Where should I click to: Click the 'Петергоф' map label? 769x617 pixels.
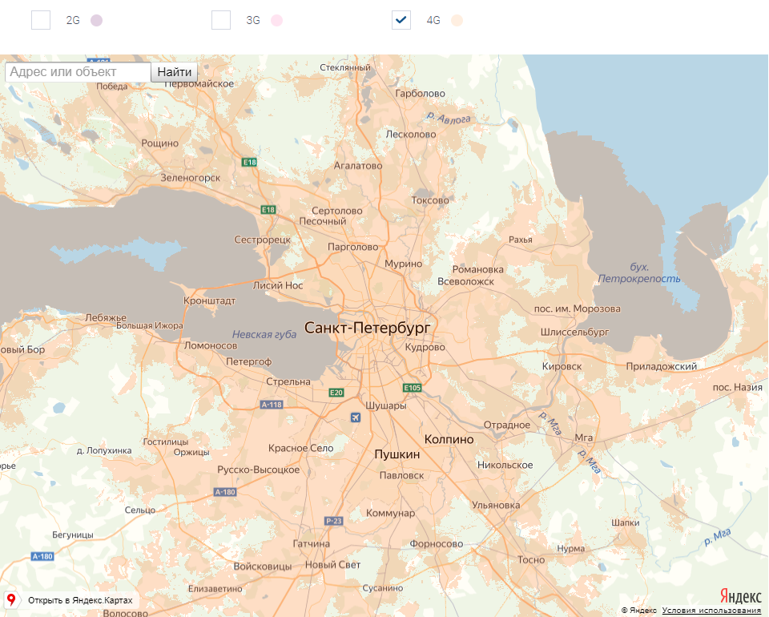pyautogui.click(x=248, y=361)
